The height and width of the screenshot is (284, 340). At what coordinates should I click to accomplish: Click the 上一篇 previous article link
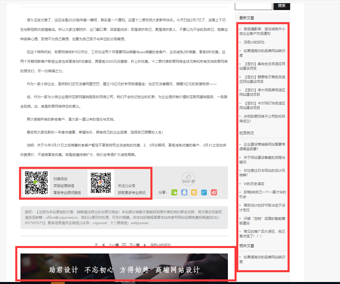tap(114, 245)
